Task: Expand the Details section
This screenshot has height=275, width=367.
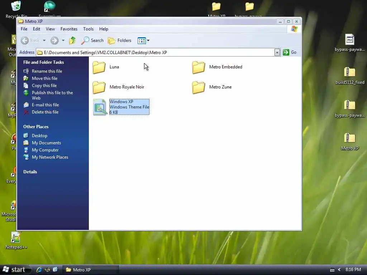Action: click(x=30, y=172)
